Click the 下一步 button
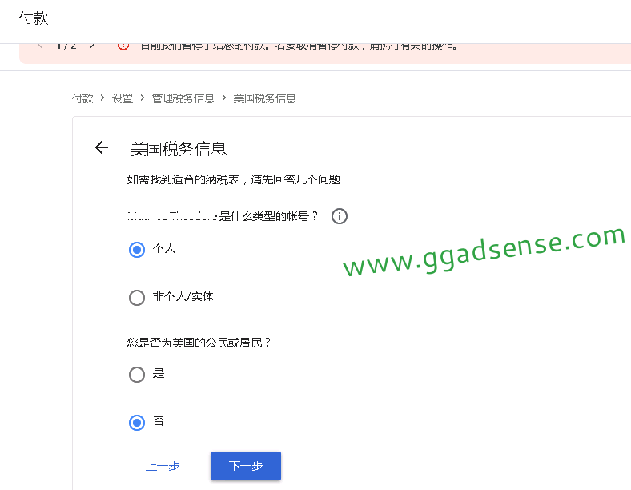The image size is (631, 490). tap(246, 466)
